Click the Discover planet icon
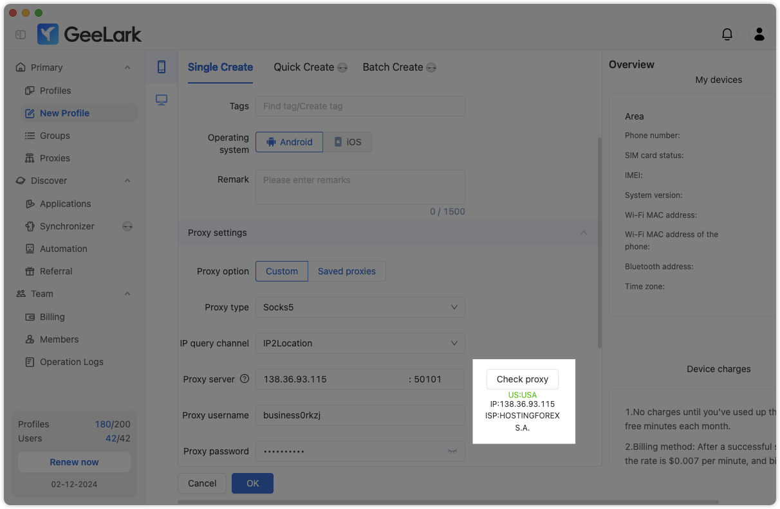The image size is (780, 509). click(x=21, y=181)
